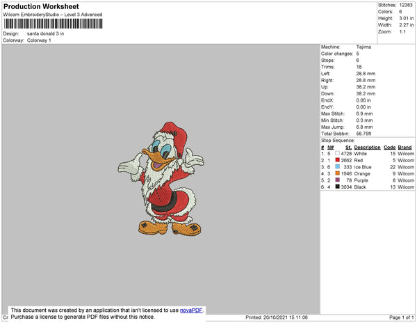Click the Up value '38.2 mm'
Viewport: 417px width, 323px height.
tap(366, 87)
